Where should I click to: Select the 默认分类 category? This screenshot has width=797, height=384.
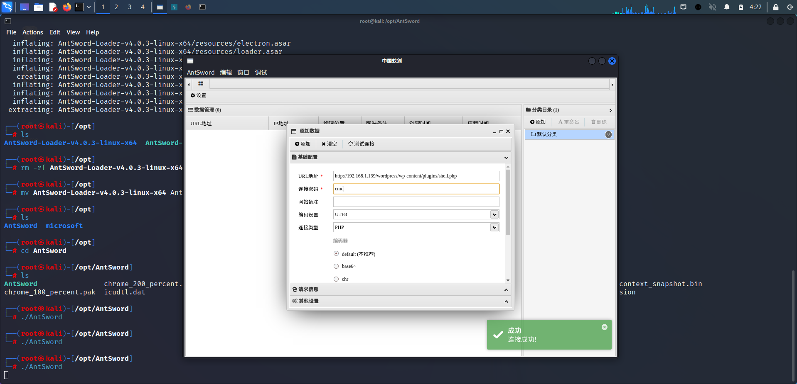569,134
